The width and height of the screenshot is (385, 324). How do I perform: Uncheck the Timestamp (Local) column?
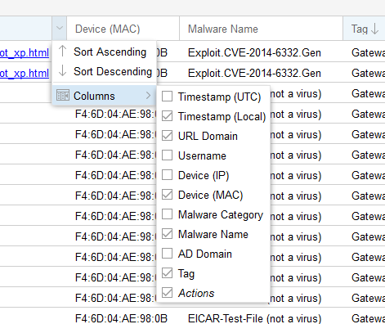167,116
